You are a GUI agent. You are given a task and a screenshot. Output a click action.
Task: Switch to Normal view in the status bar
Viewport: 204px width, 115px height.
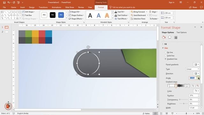tap(155, 113)
